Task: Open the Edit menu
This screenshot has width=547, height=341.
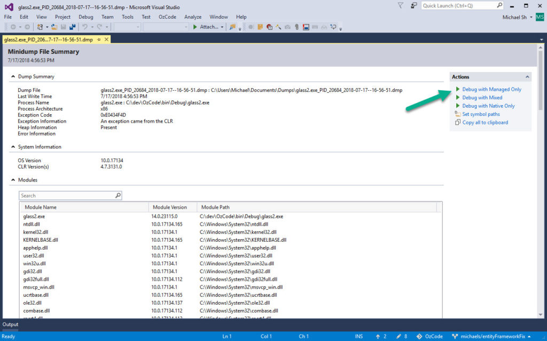Action: 24,17
